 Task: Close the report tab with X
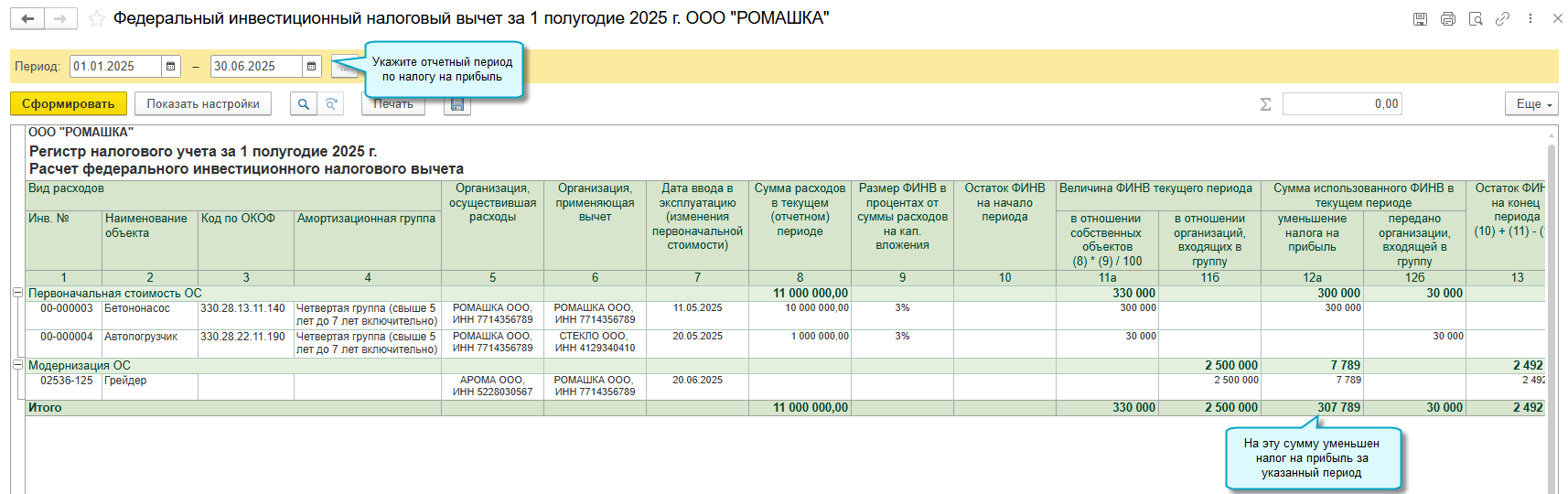[x=1557, y=18]
